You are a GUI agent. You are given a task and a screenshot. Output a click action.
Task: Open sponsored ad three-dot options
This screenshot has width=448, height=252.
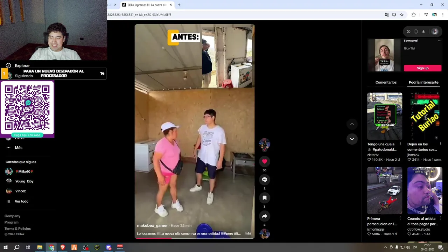click(440, 41)
